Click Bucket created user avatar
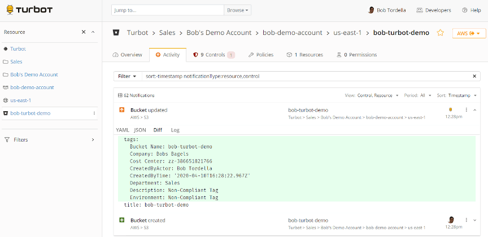488x237 pixels. coord(451,220)
